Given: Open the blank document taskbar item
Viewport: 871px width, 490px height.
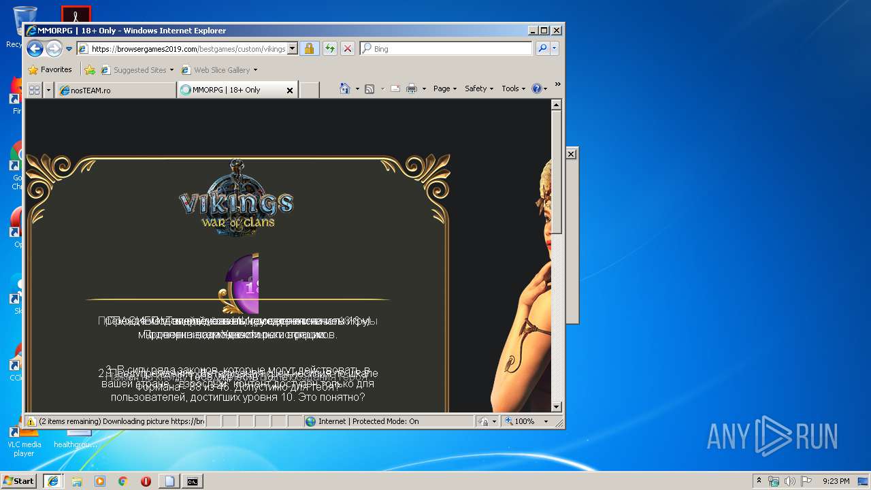Looking at the screenshot, I should click(x=169, y=481).
